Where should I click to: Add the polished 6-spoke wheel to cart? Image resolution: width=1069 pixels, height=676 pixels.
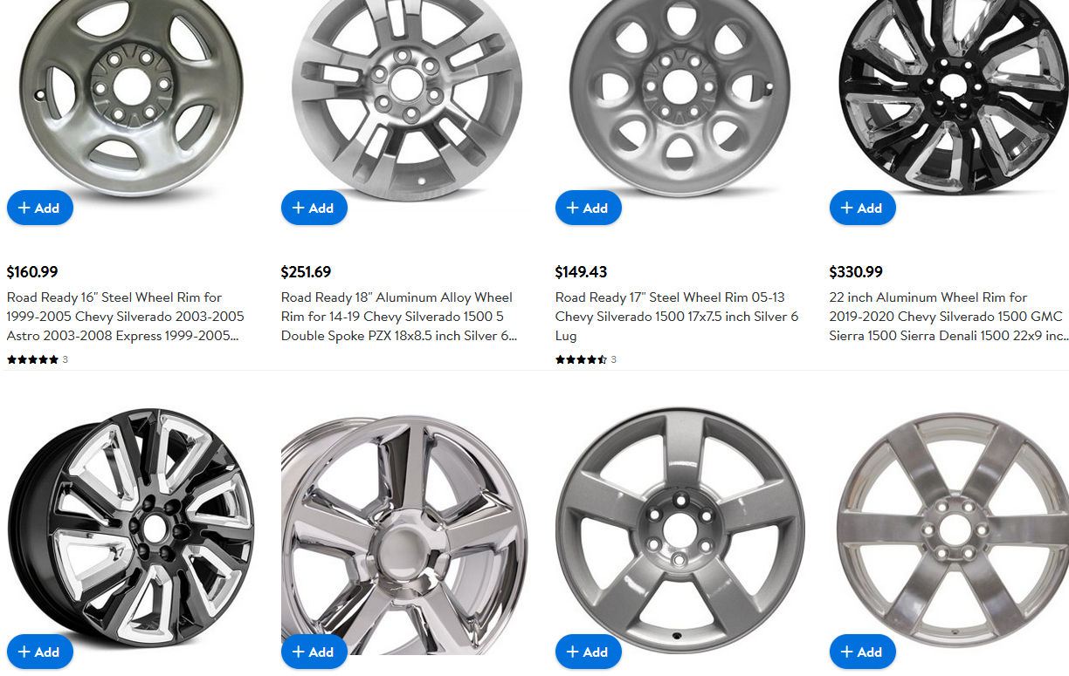[x=862, y=652]
